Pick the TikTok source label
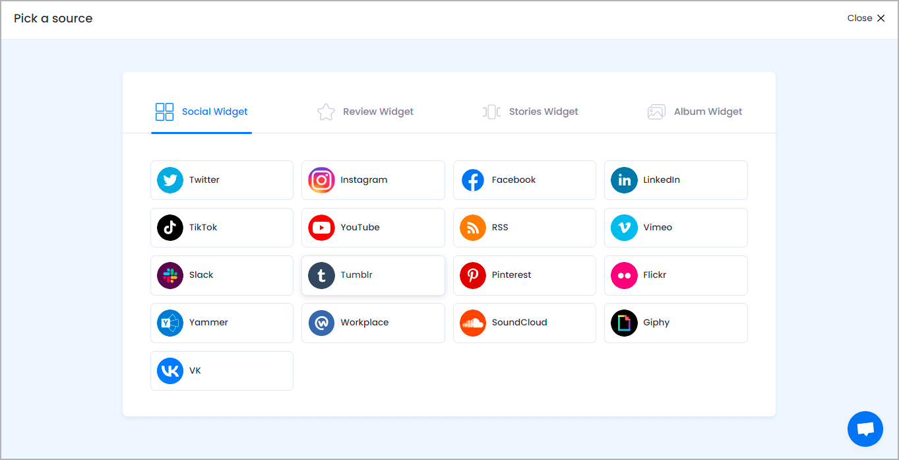The image size is (899, 460). coord(203,228)
